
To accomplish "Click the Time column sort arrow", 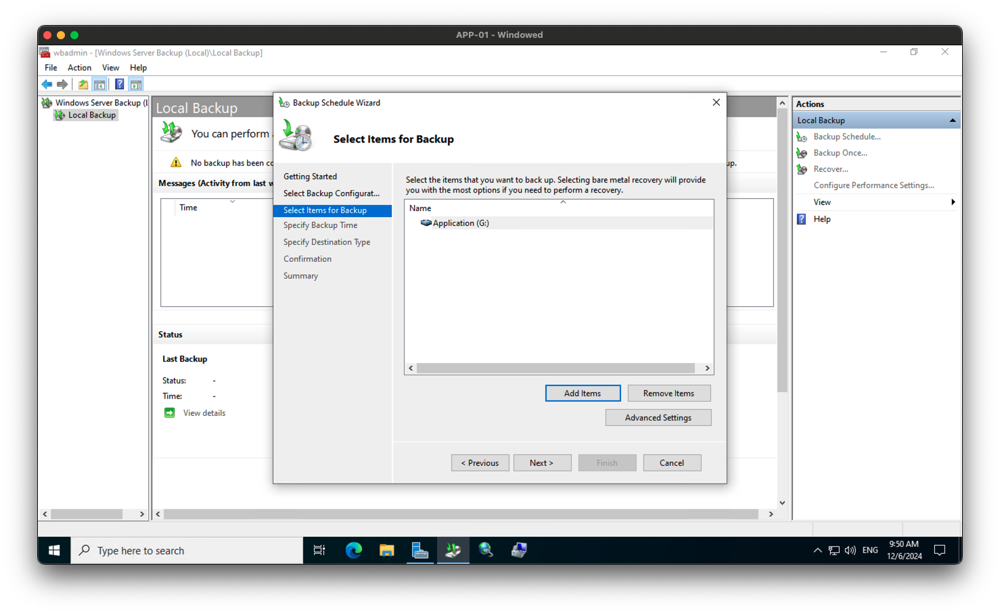I will (x=232, y=203).
